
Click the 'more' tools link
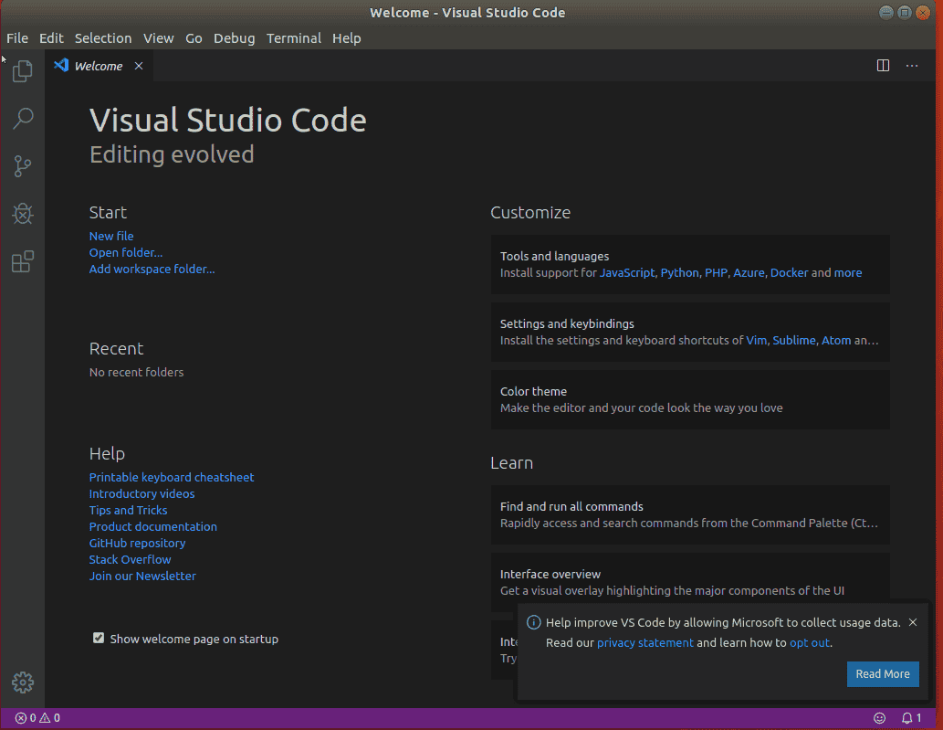tap(848, 272)
